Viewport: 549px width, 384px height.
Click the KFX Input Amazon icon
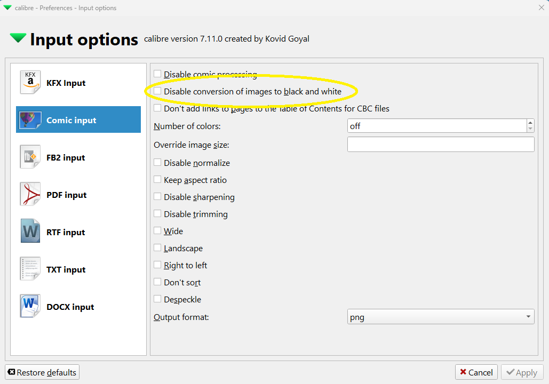click(30, 83)
